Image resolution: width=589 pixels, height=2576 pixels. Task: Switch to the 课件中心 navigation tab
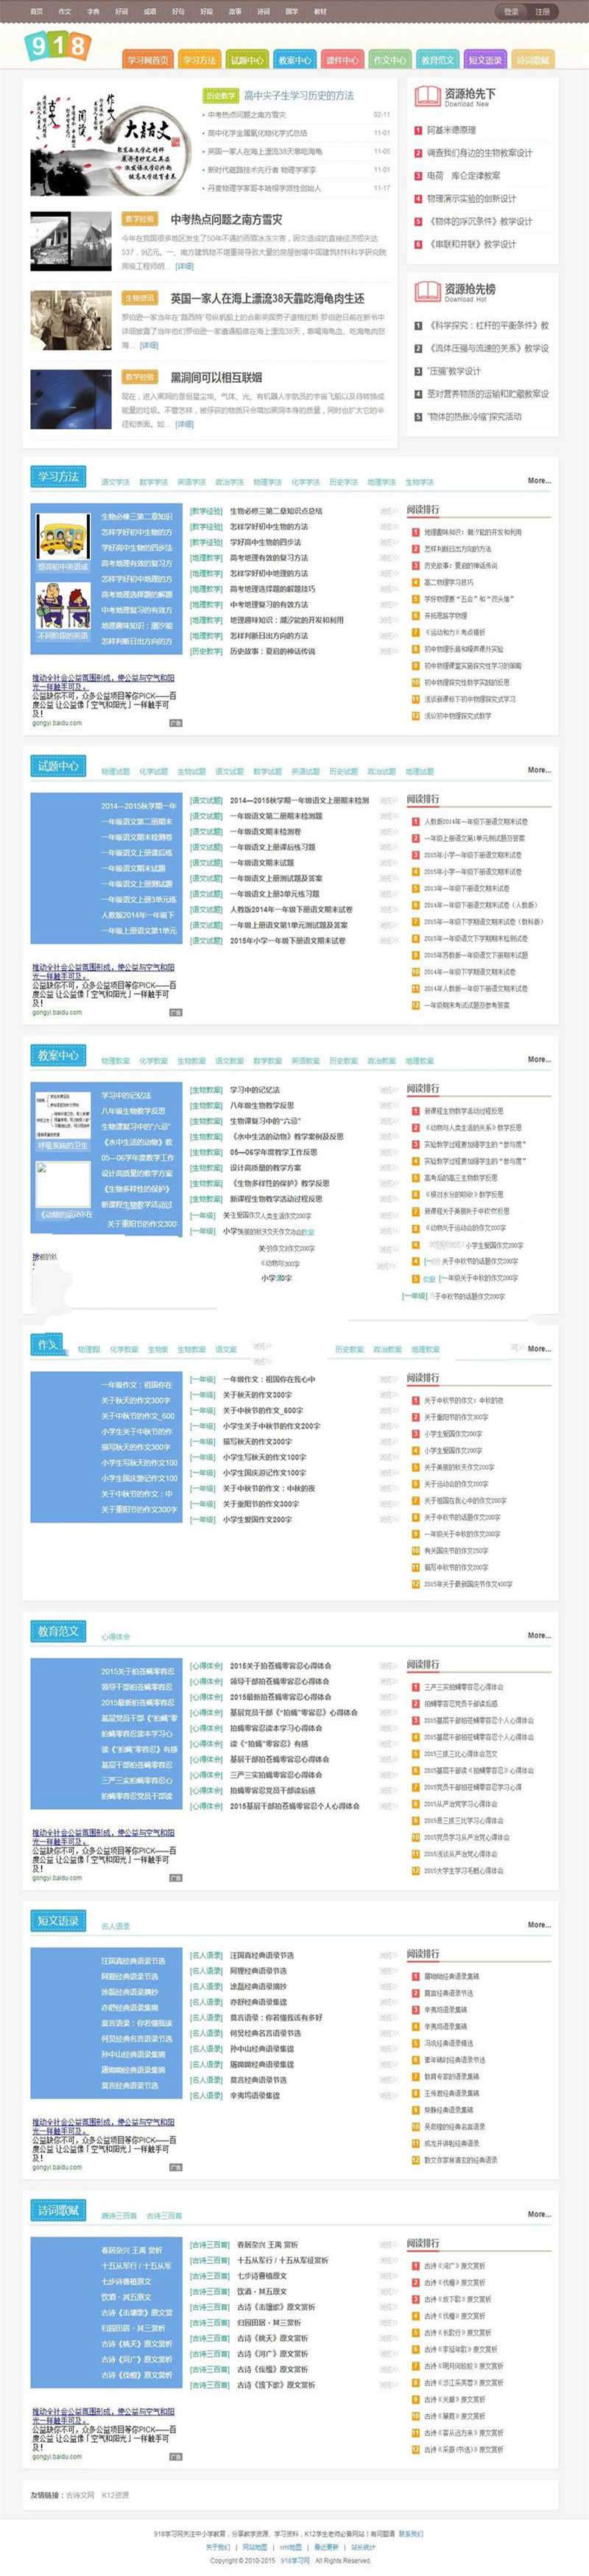tap(342, 60)
